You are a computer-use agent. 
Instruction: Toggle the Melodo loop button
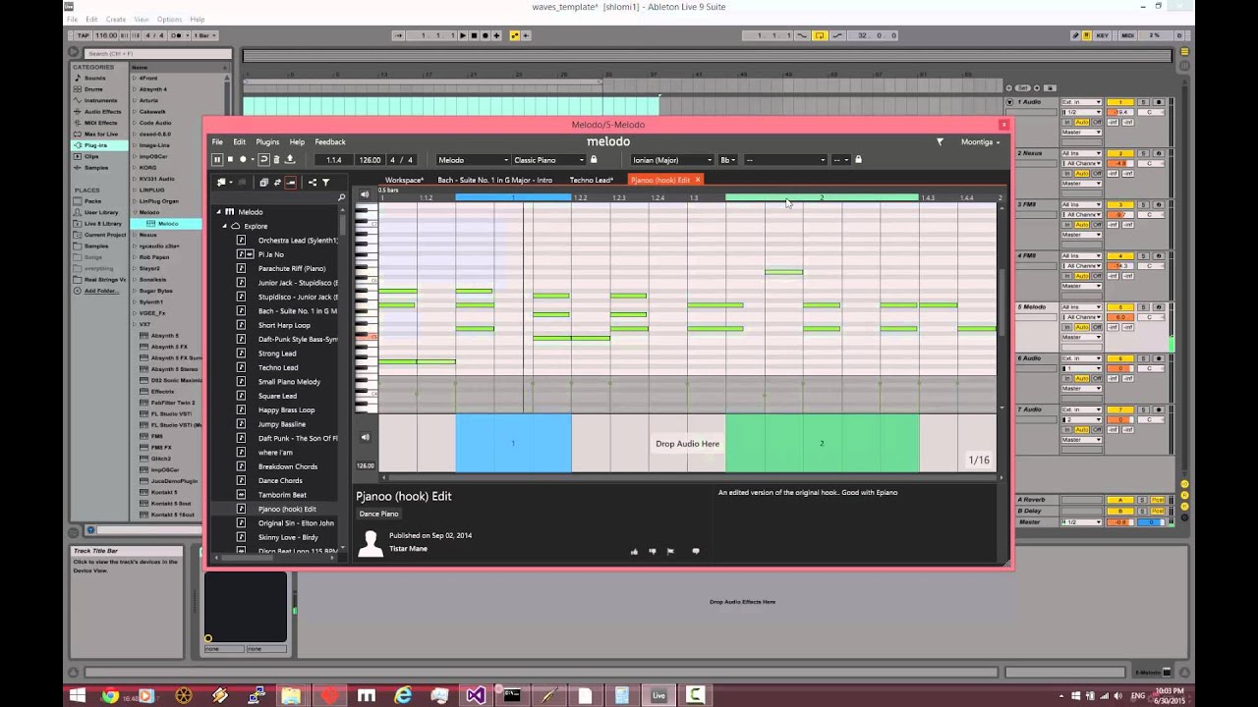263,160
